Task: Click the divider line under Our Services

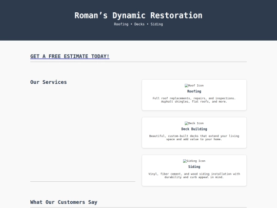Action: tap(83, 181)
